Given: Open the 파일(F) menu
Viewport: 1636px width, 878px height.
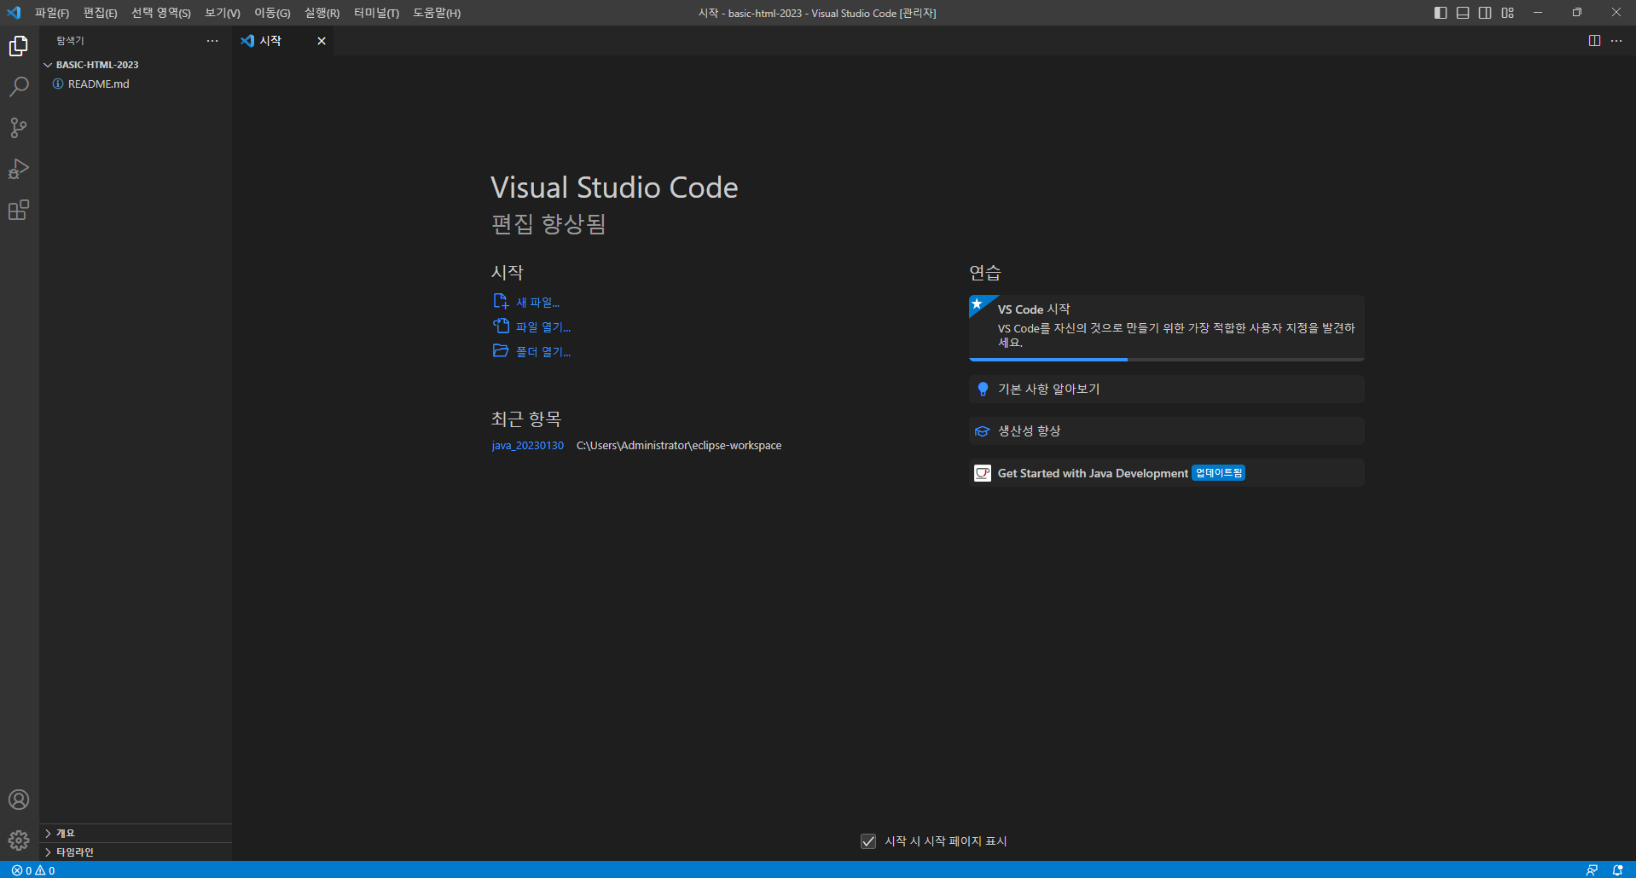Looking at the screenshot, I should 52,13.
